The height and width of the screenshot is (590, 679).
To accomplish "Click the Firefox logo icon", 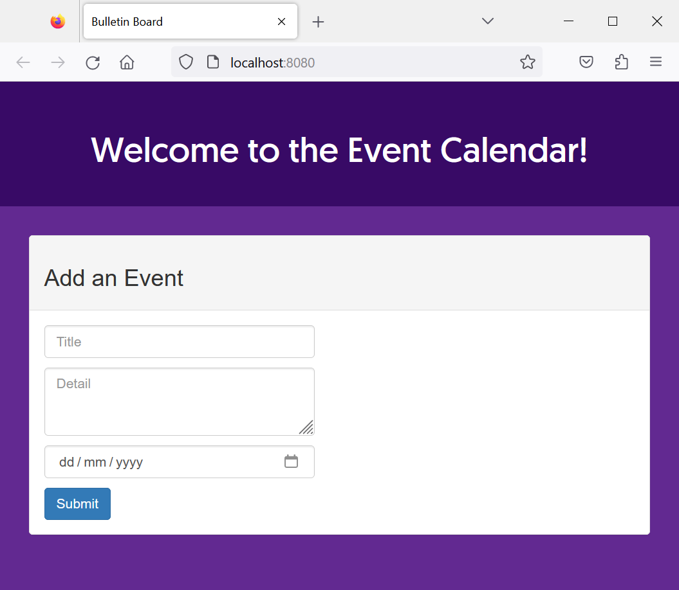I will coord(57,21).
